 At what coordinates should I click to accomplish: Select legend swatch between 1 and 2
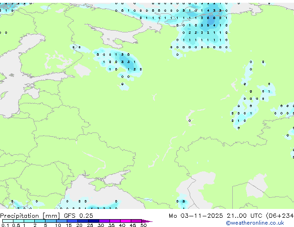(29, 221)
